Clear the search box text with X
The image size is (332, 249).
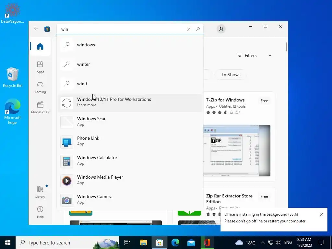click(x=188, y=29)
